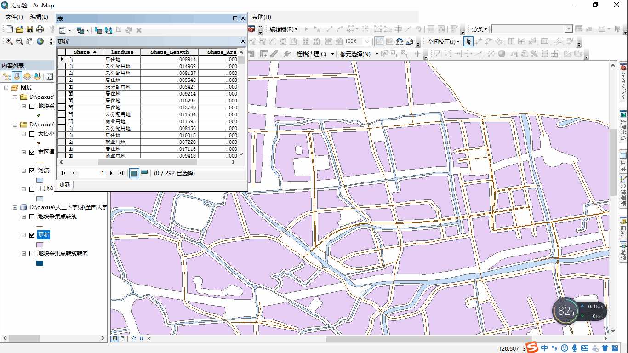Show selected records view button
The image size is (628, 353).
[x=144, y=173]
